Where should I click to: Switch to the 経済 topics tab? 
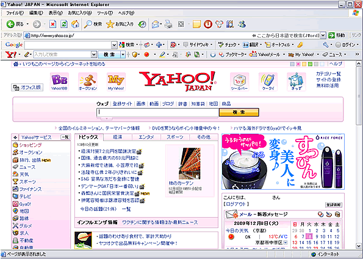click(118, 137)
